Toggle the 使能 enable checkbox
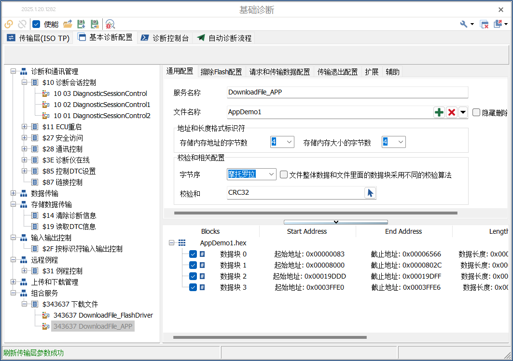This screenshot has width=513, height=361. tap(36, 24)
